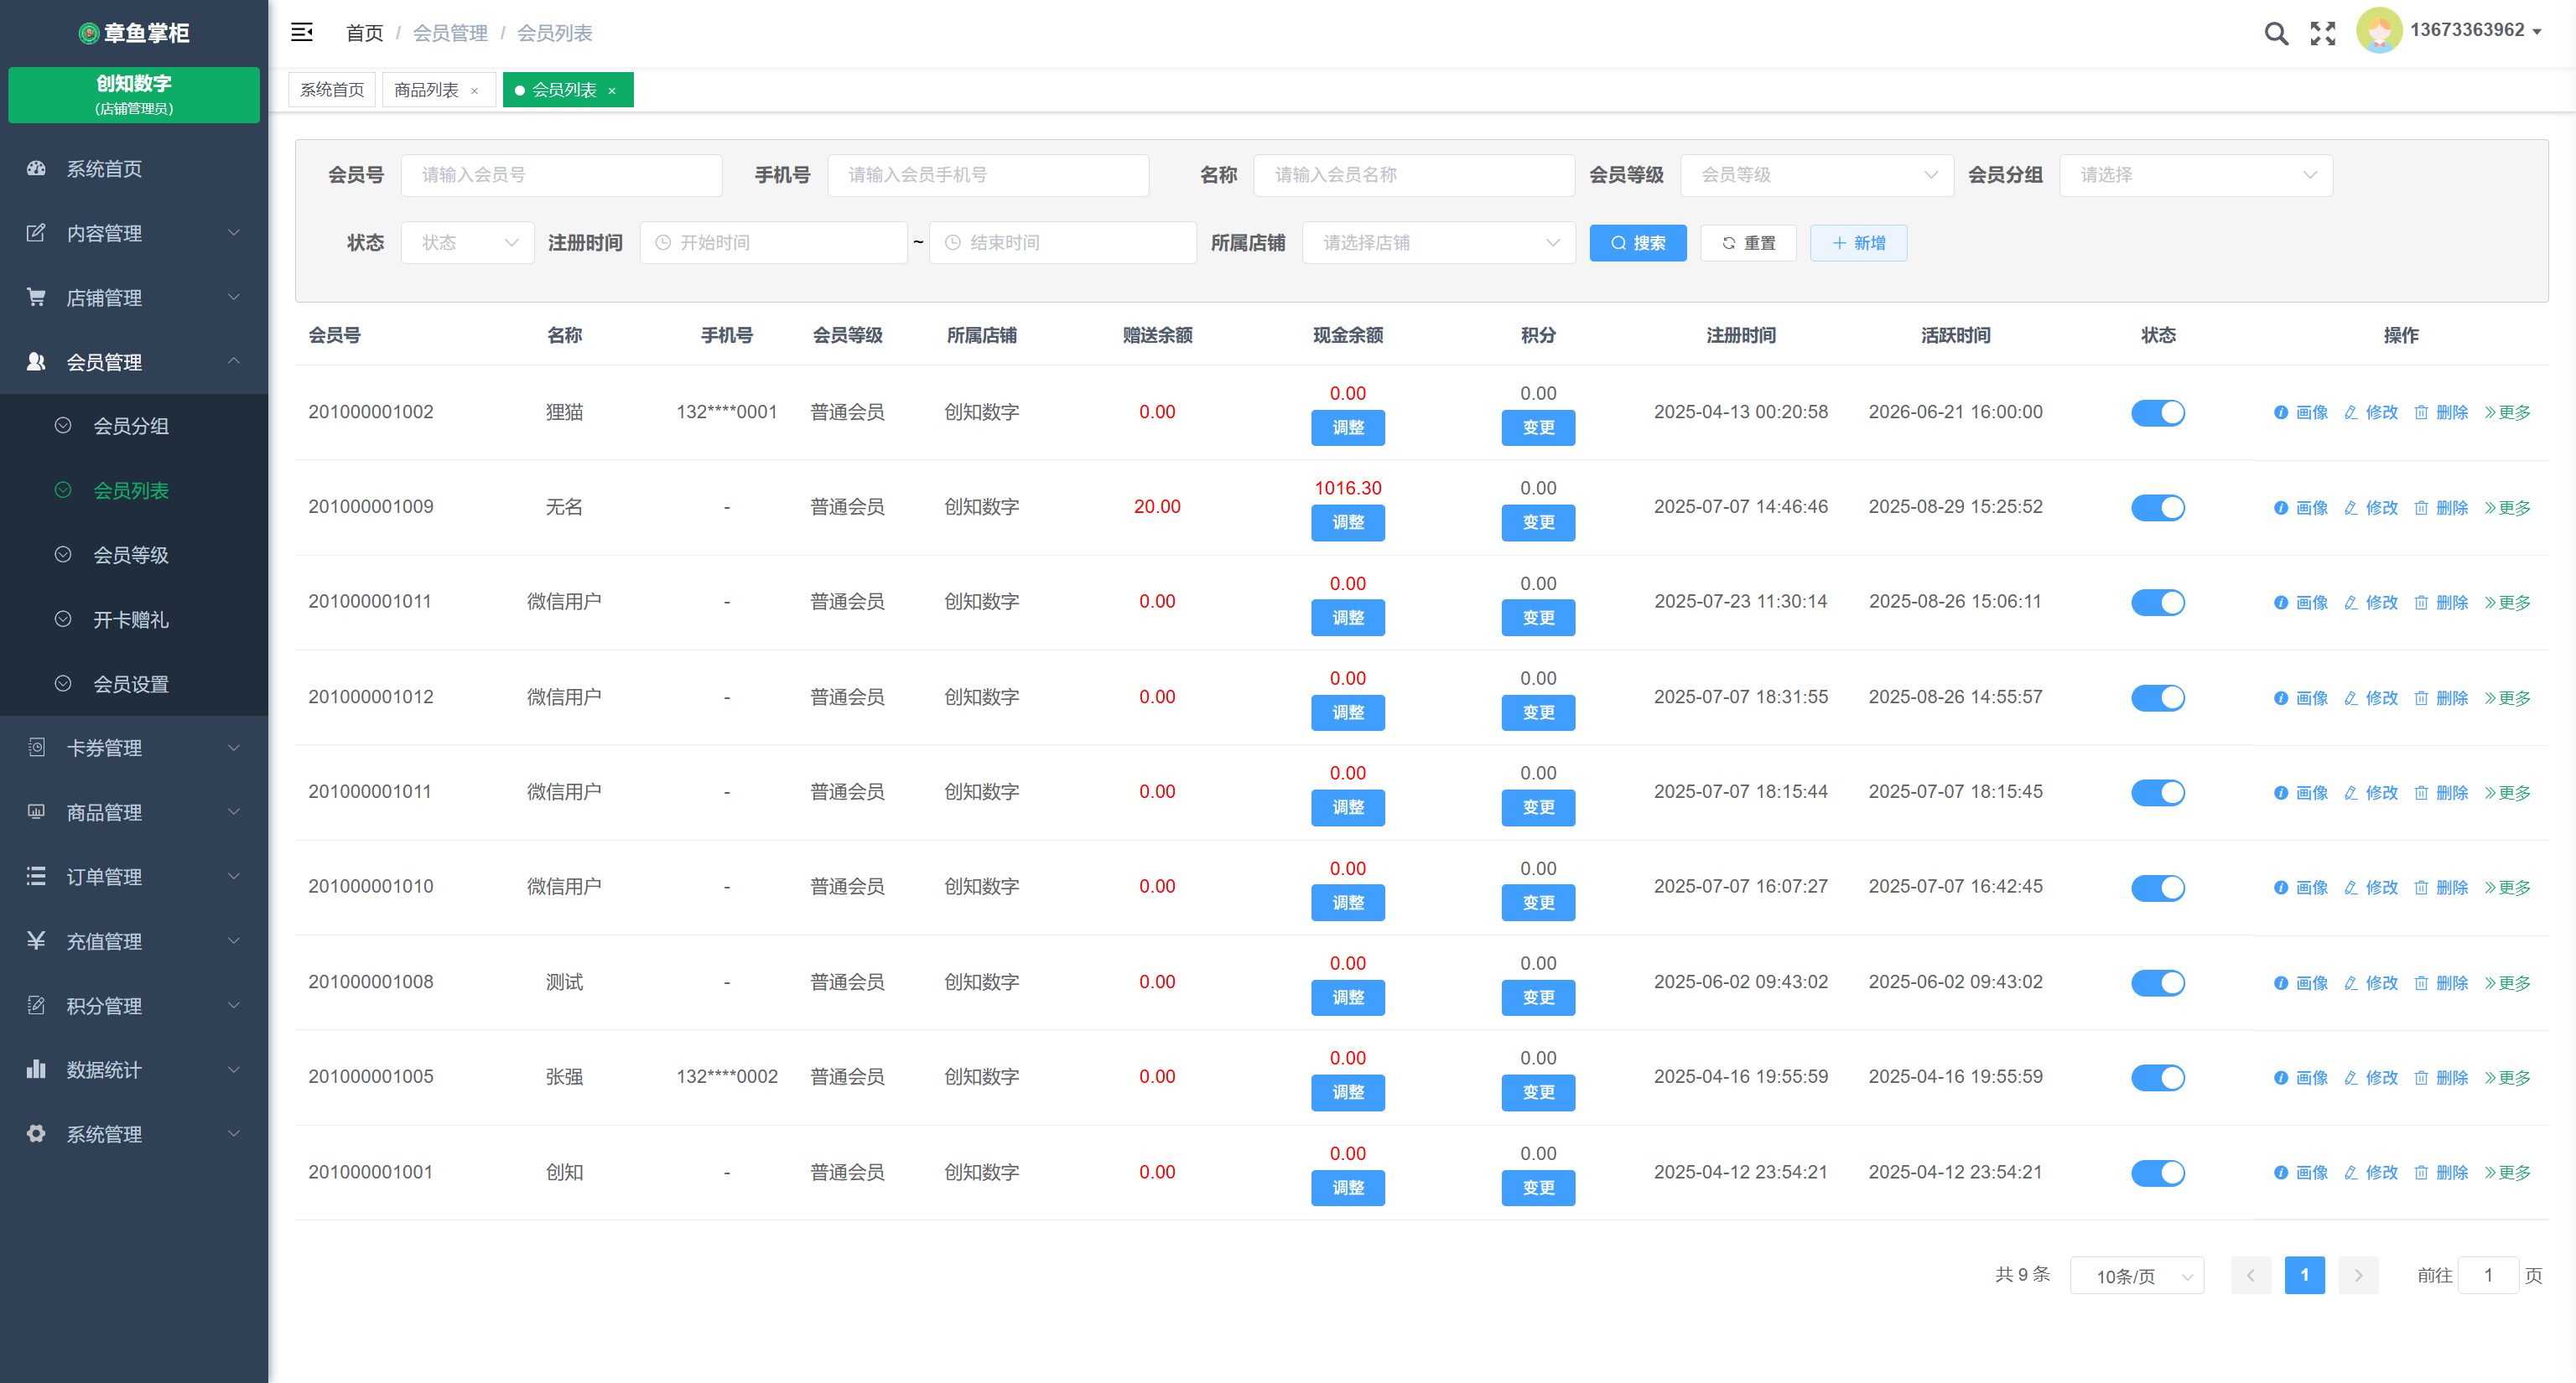Go to next page arrow

point(2358,1275)
